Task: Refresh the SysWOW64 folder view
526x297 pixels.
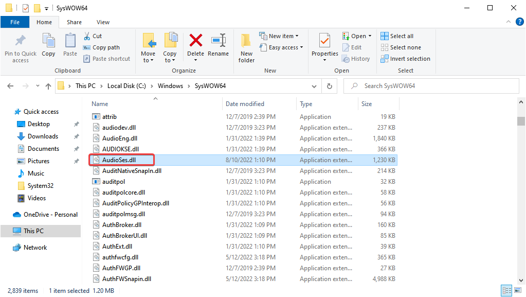Action: click(x=330, y=86)
